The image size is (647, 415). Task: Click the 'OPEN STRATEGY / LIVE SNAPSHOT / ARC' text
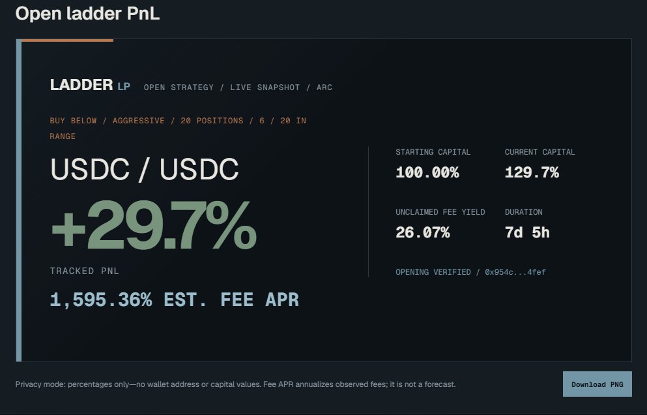(238, 87)
